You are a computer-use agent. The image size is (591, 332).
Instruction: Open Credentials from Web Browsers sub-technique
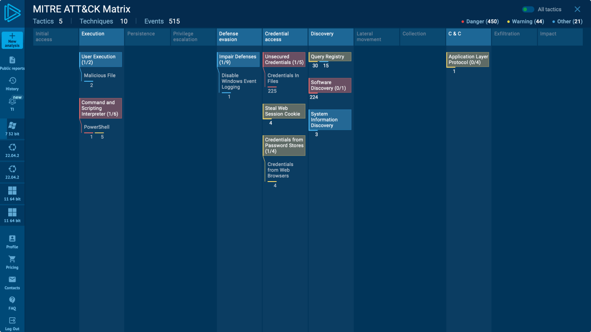[280, 170]
